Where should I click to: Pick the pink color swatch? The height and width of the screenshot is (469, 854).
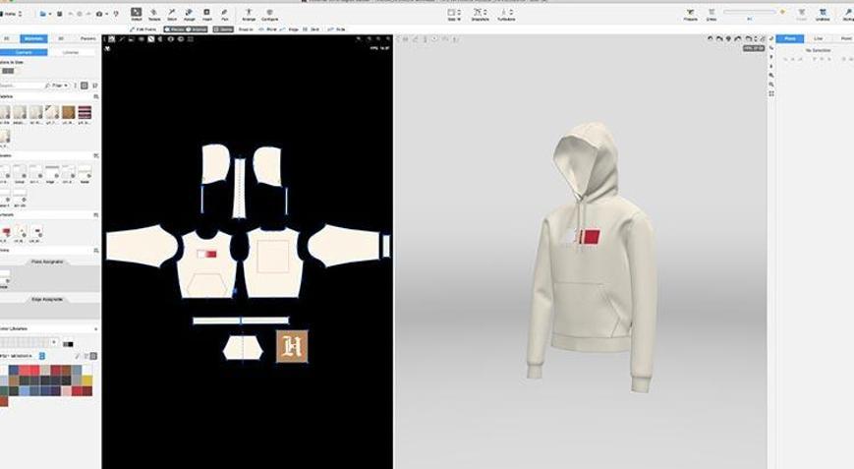pyautogui.click(x=66, y=390)
